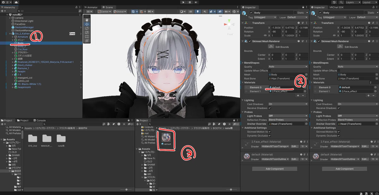This screenshot has height=195, width=379.
Task: Toggle 2D view mode
Action: tap(190, 11)
